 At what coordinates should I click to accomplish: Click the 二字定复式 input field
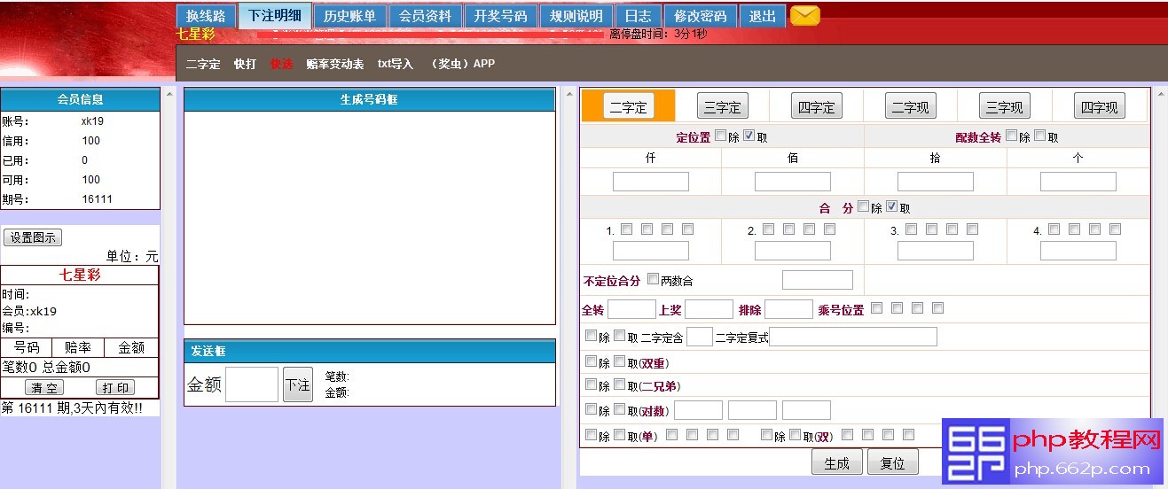[853, 337]
